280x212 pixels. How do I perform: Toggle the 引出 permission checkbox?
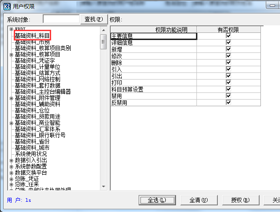coord(228,76)
